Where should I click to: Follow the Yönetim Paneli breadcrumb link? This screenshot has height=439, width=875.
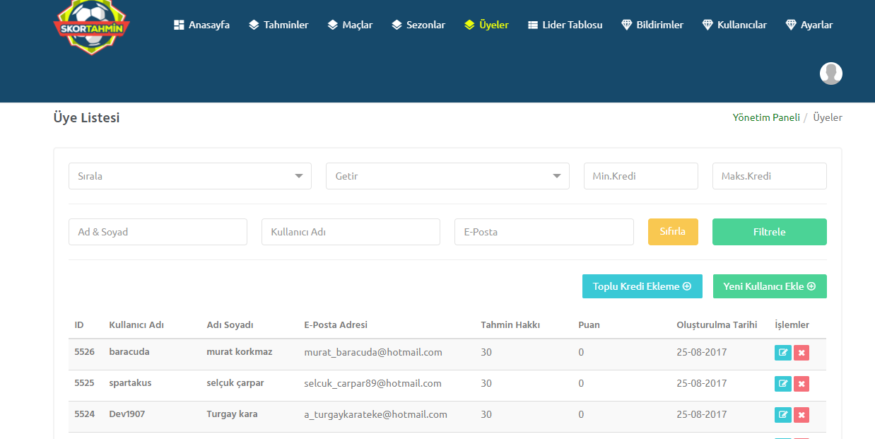[x=766, y=117]
